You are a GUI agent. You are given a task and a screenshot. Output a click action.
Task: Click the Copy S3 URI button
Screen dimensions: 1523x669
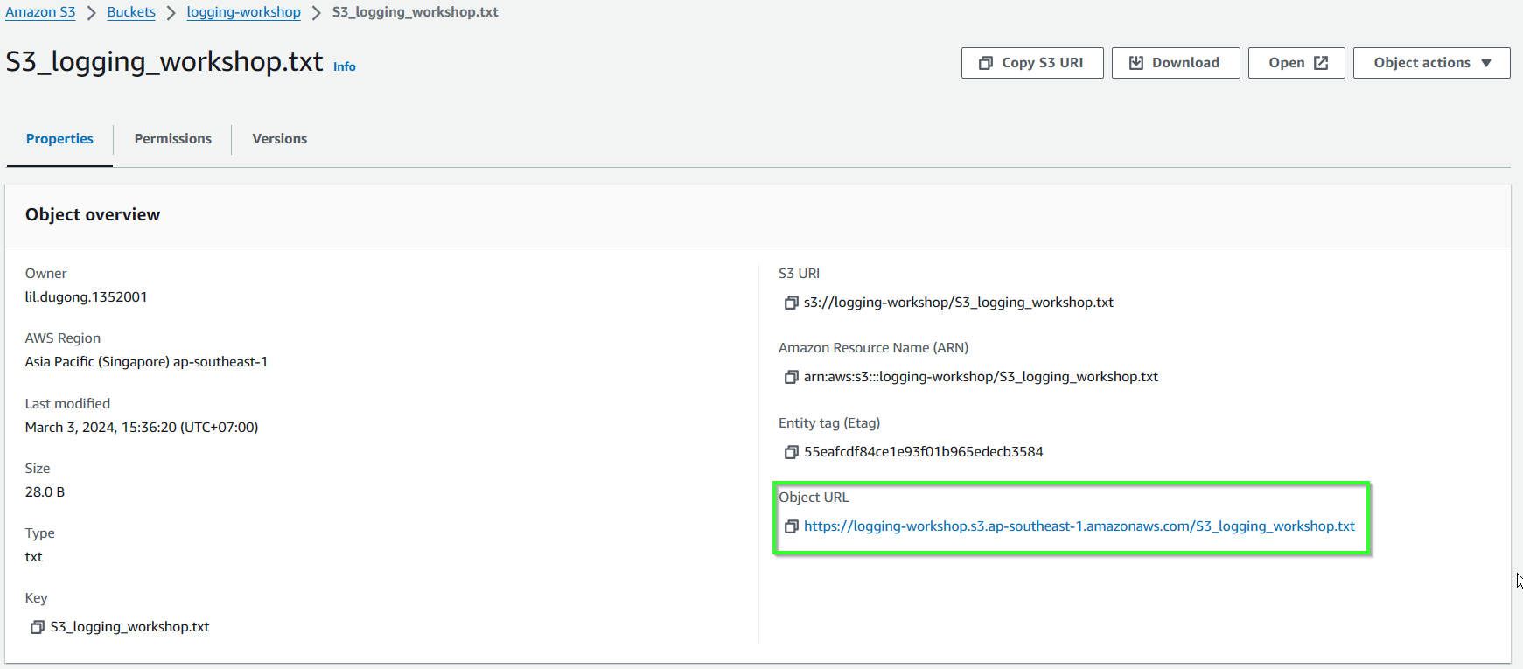pos(1032,63)
